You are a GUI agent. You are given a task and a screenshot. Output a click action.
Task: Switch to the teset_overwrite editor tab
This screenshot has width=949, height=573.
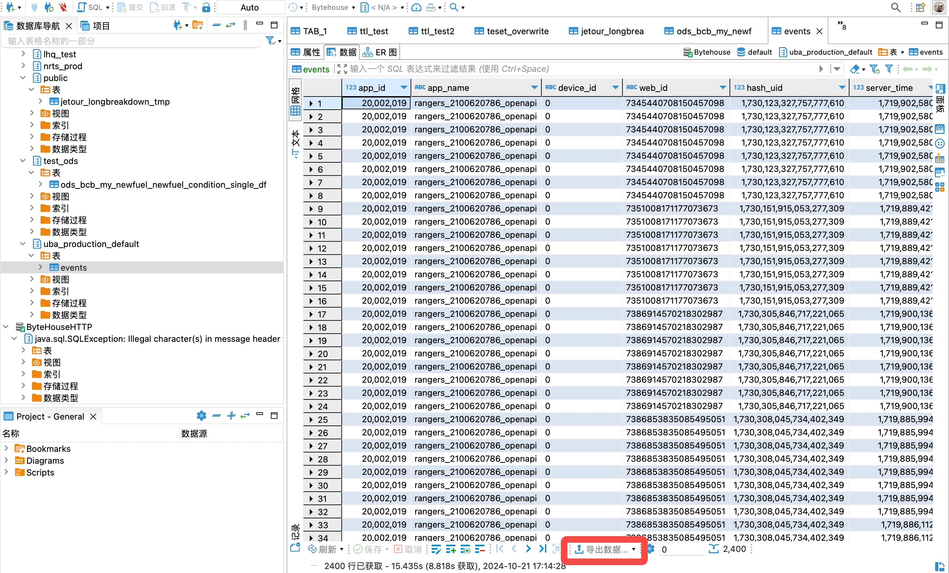[511, 31]
